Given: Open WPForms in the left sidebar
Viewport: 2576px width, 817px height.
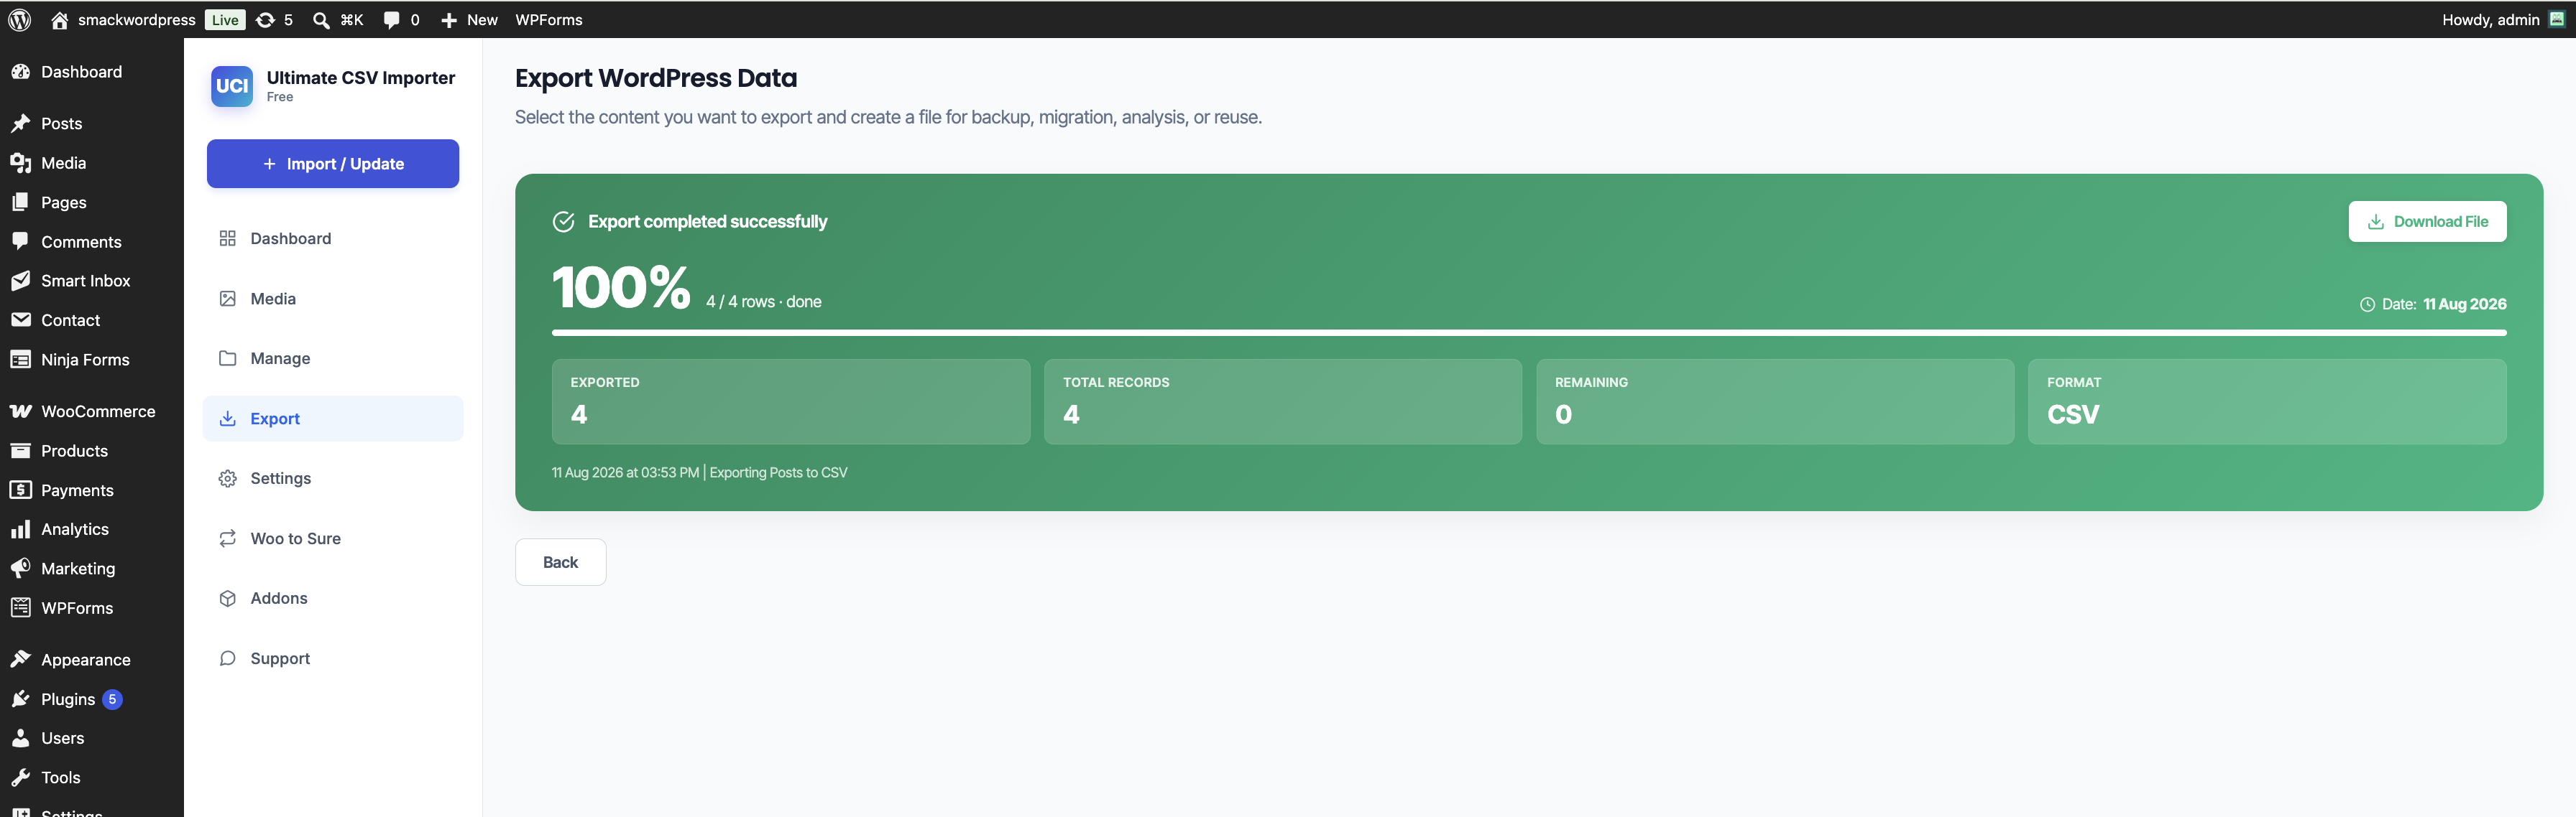Looking at the screenshot, I should tap(92, 608).
